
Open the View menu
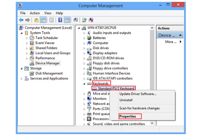pos(48,13)
